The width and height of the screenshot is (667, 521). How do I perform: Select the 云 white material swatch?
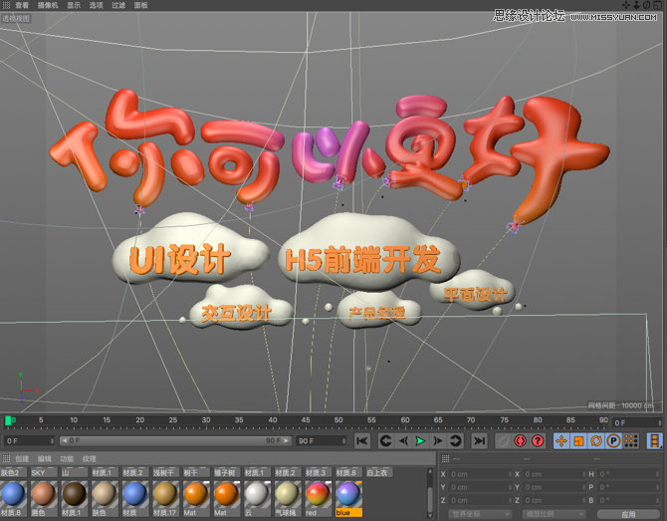[257, 494]
